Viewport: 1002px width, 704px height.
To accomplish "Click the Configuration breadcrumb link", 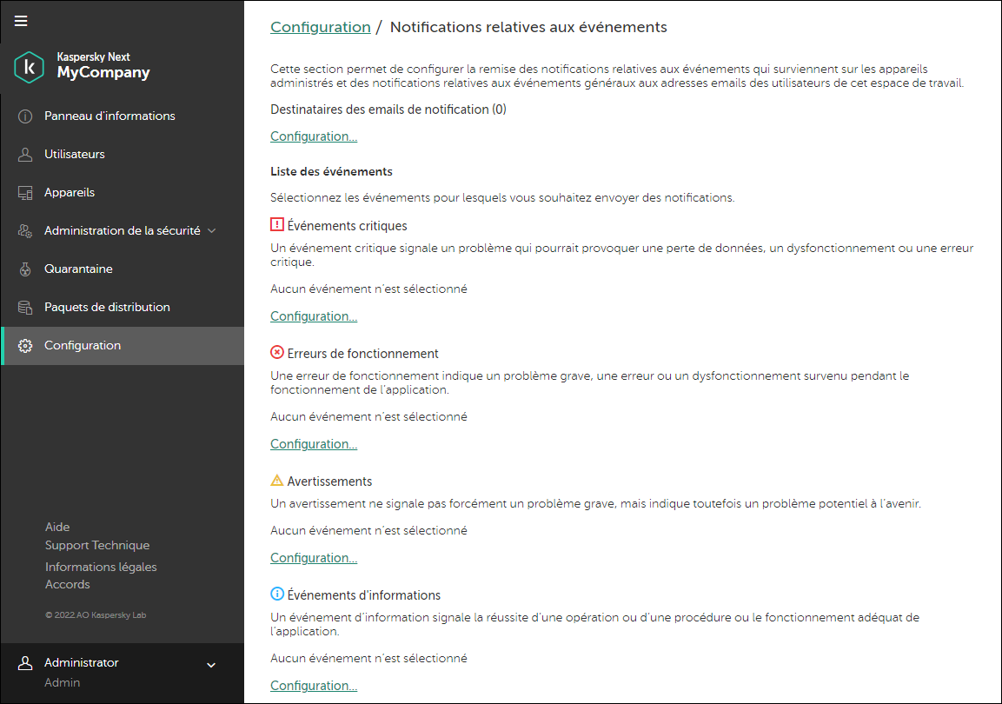I will click(x=321, y=27).
